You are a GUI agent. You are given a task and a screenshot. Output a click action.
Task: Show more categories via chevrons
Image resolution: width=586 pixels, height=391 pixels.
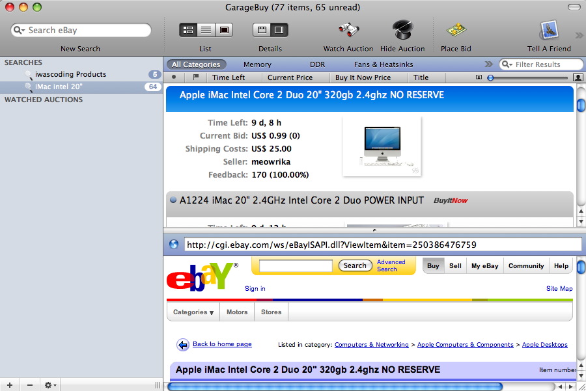click(x=488, y=64)
